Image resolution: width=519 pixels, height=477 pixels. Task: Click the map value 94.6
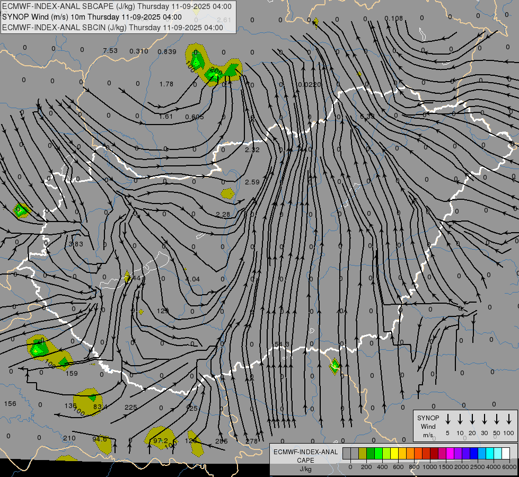tap(100, 439)
